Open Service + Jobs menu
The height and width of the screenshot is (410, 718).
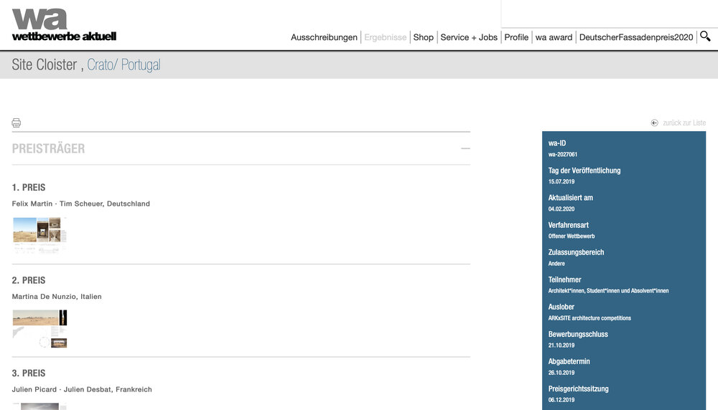click(468, 37)
